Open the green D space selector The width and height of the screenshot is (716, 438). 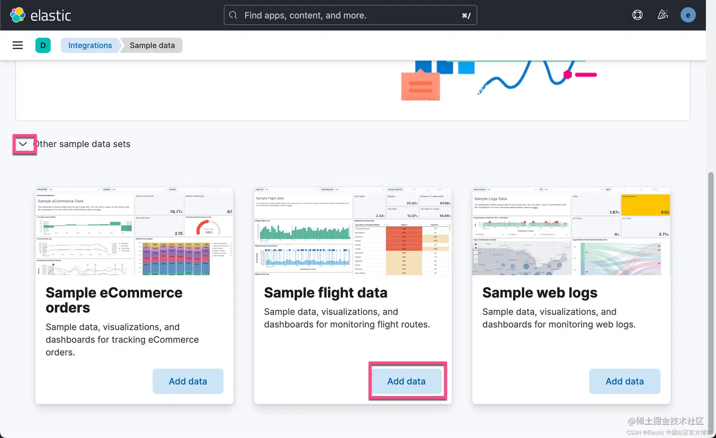click(43, 45)
